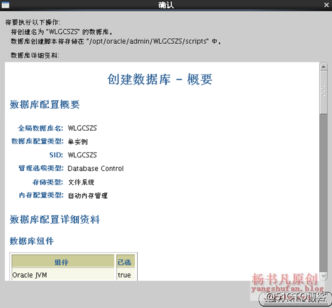The height and width of the screenshot is (308, 332).
Task: Click the 数据库配置概要 heading
Action: [x=45, y=104]
